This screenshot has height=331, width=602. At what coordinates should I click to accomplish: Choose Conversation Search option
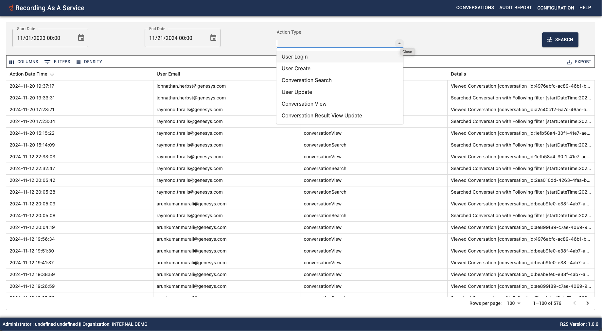(307, 80)
